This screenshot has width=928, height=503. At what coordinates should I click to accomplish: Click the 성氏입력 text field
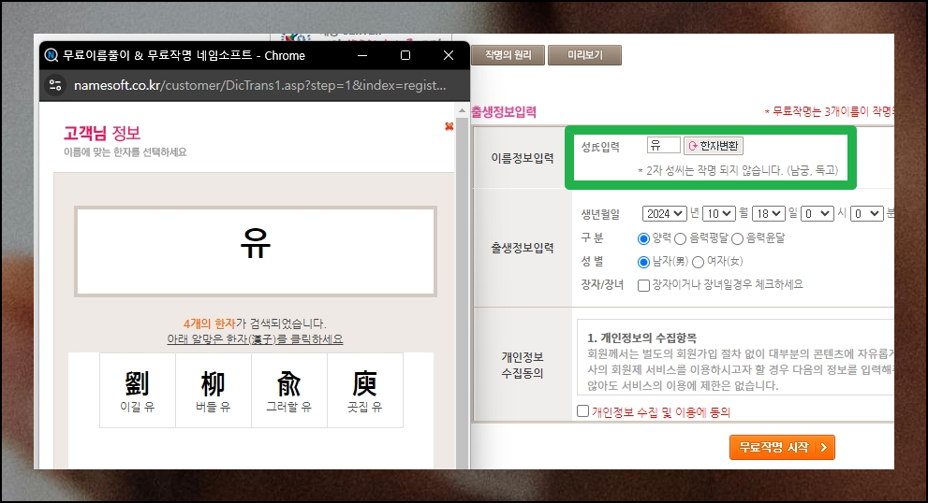pos(663,146)
